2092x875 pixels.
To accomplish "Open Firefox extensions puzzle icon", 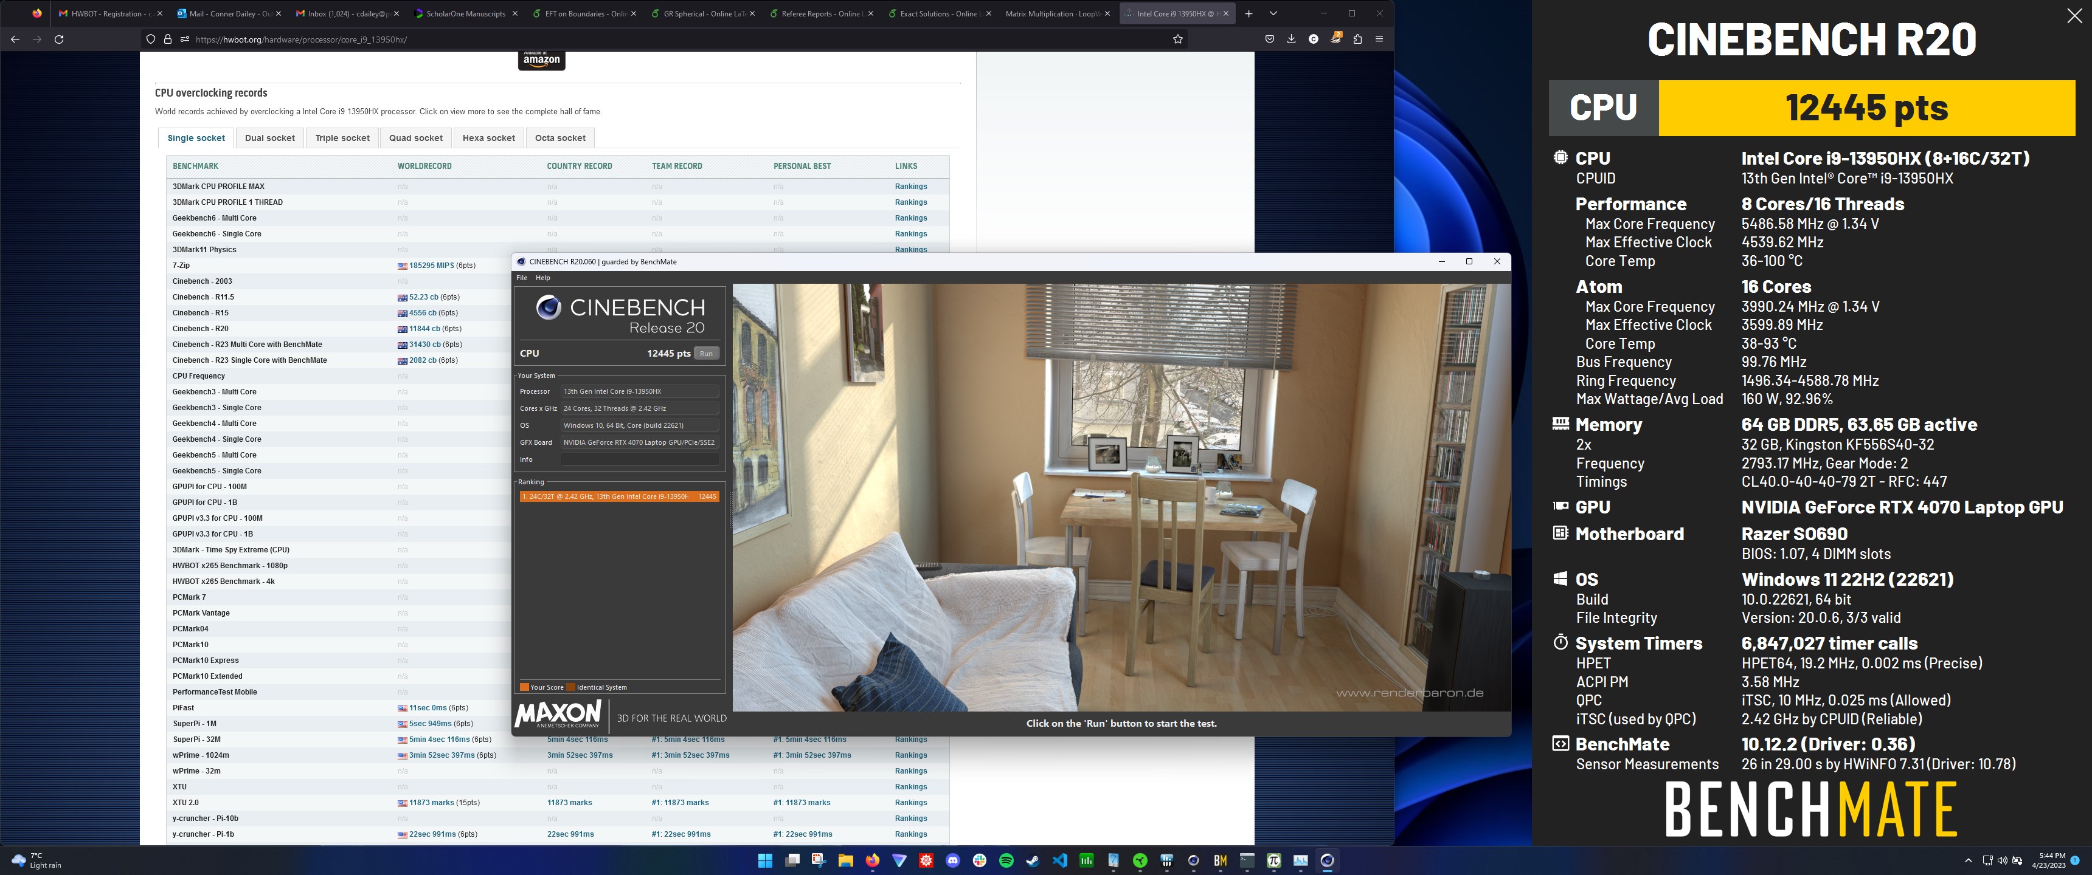I will point(1357,39).
